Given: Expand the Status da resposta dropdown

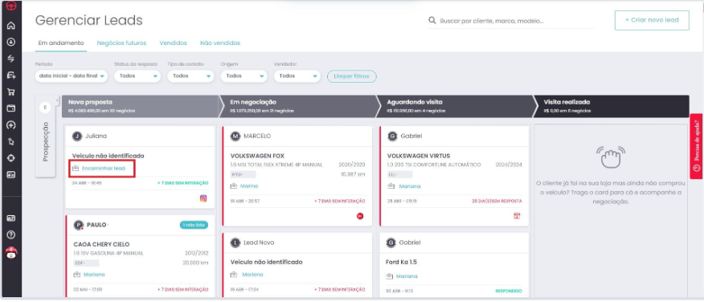Looking at the screenshot, I should pyautogui.click(x=137, y=76).
